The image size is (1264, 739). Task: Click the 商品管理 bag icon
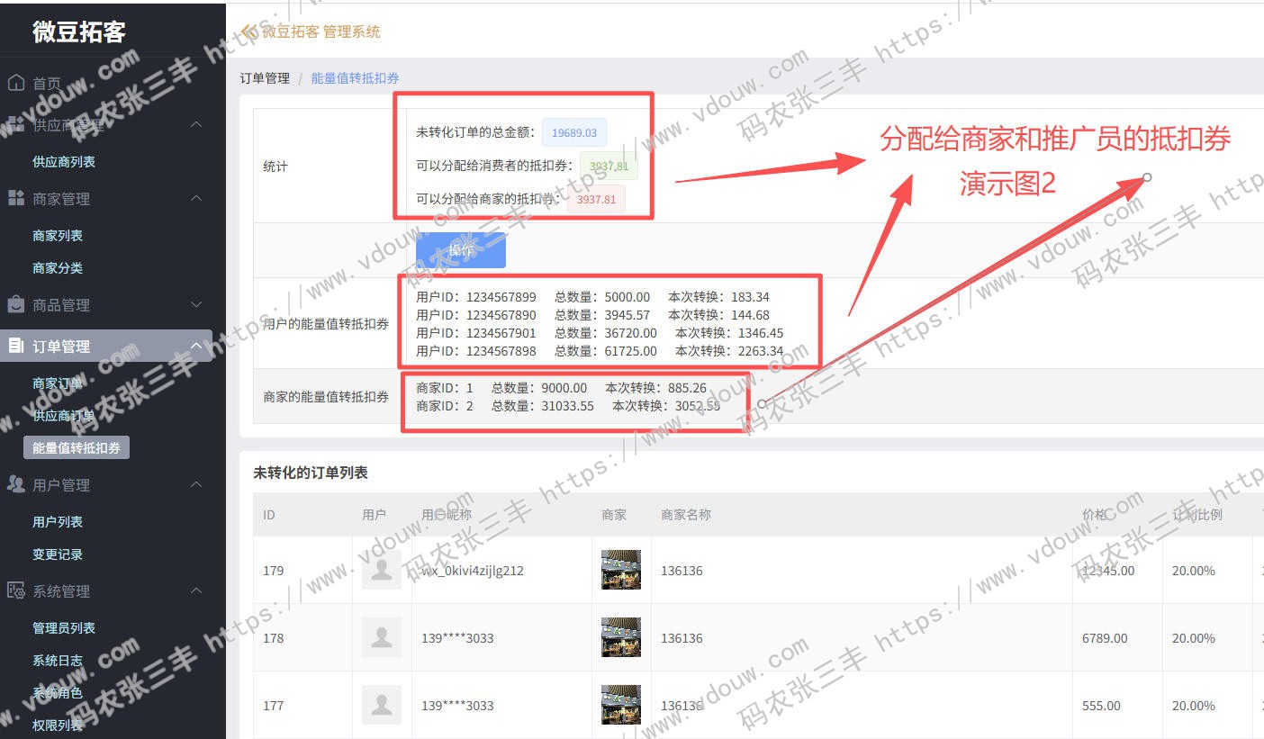pos(15,304)
